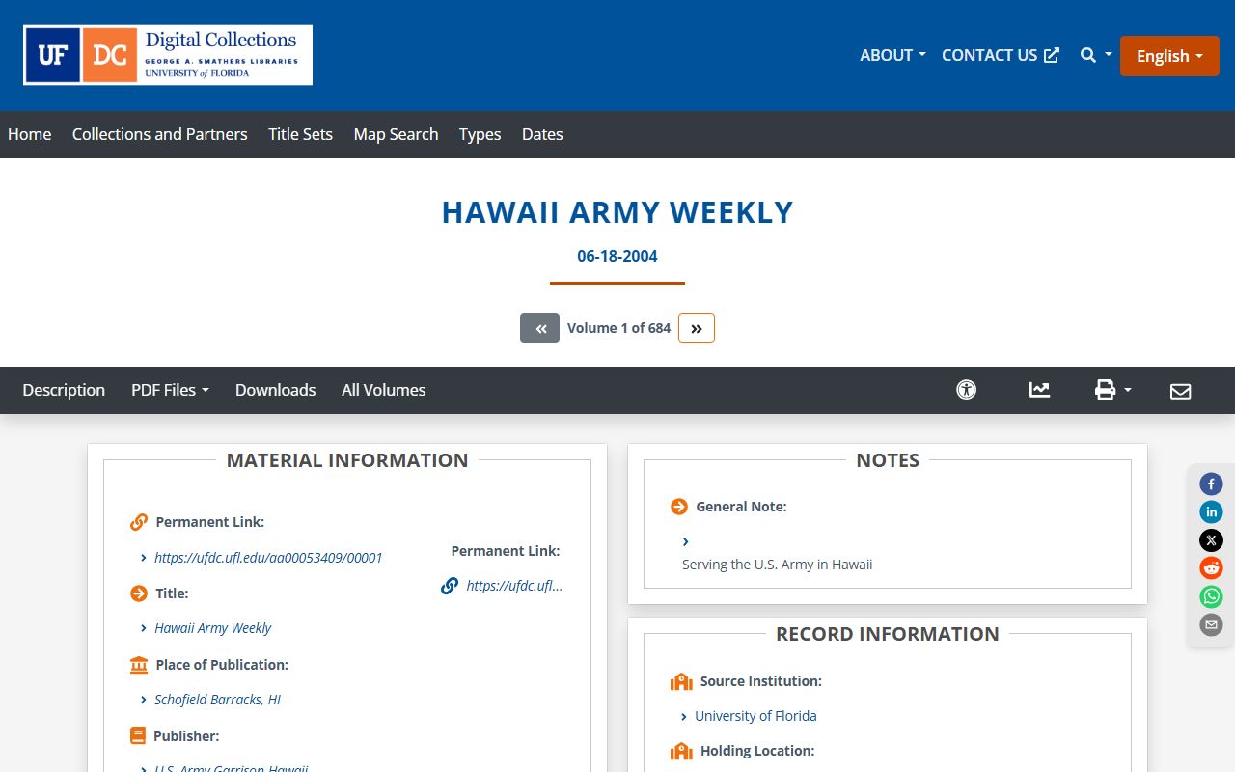Switch to Description tab
Viewport: 1235px width, 772px height.
pos(64,390)
